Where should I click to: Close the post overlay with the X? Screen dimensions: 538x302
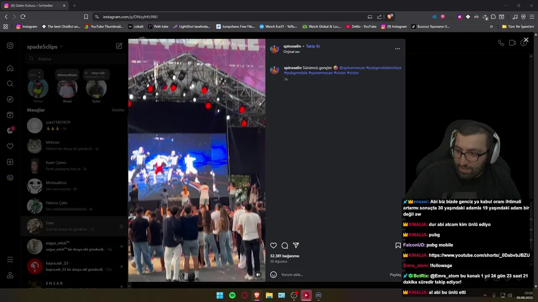tap(526, 40)
